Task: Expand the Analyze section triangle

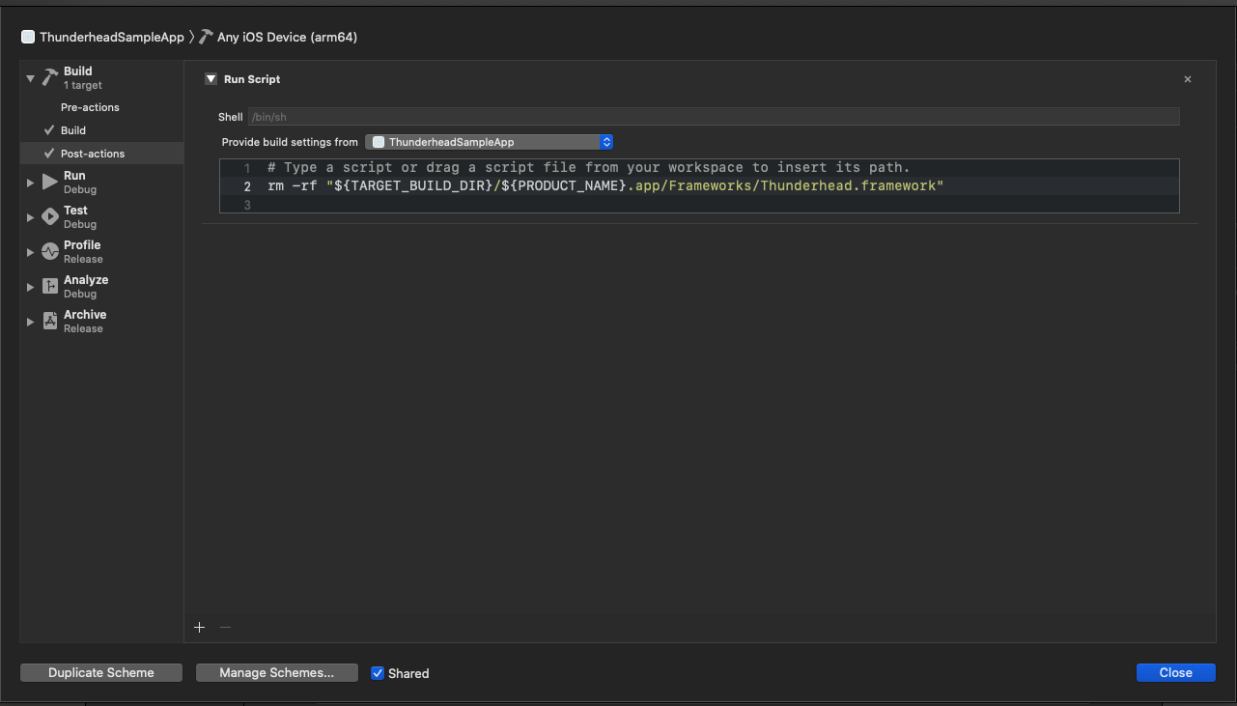Action: tap(31, 287)
